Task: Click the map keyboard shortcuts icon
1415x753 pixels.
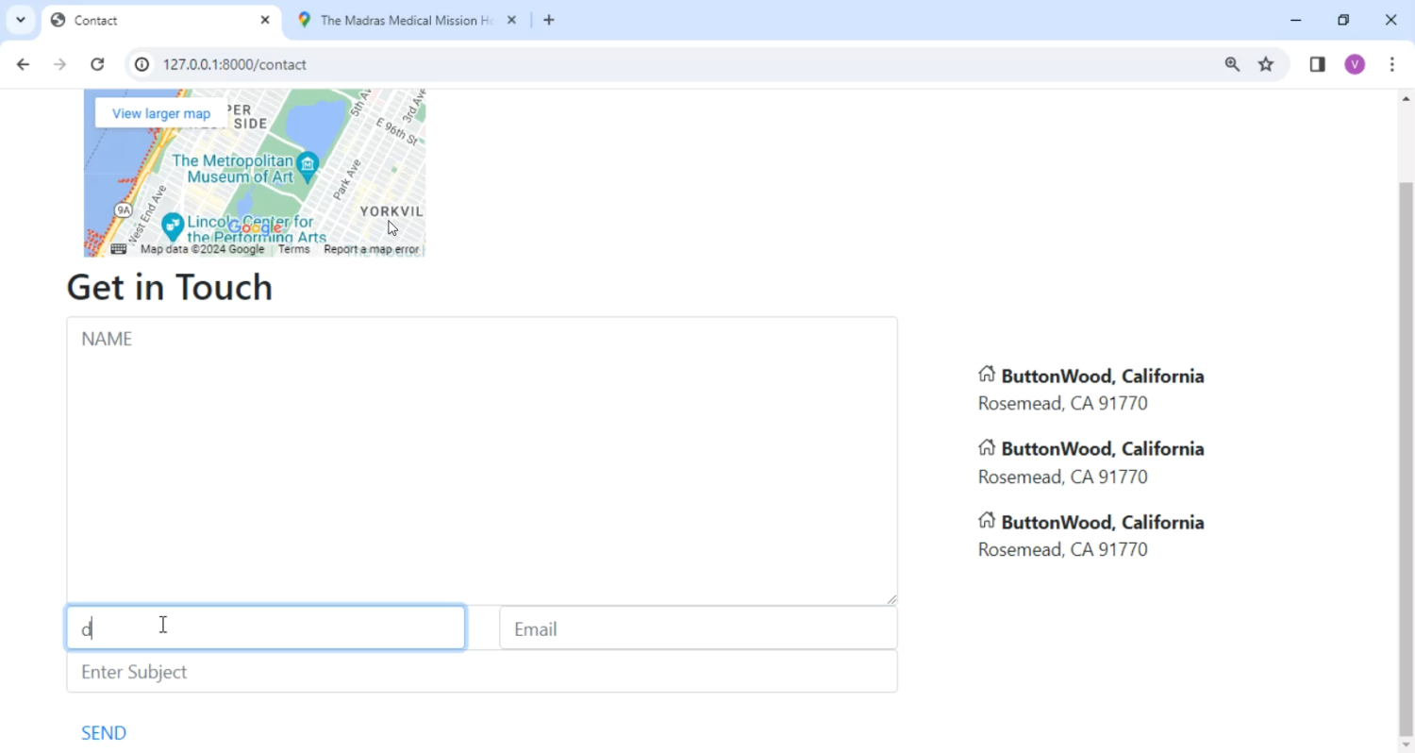Action: point(119,249)
